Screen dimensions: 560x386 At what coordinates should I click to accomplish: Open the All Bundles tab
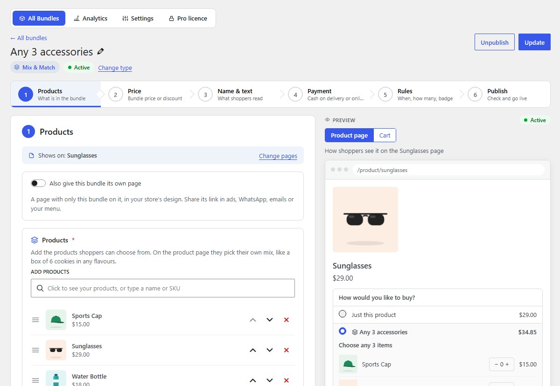(x=39, y=18)
